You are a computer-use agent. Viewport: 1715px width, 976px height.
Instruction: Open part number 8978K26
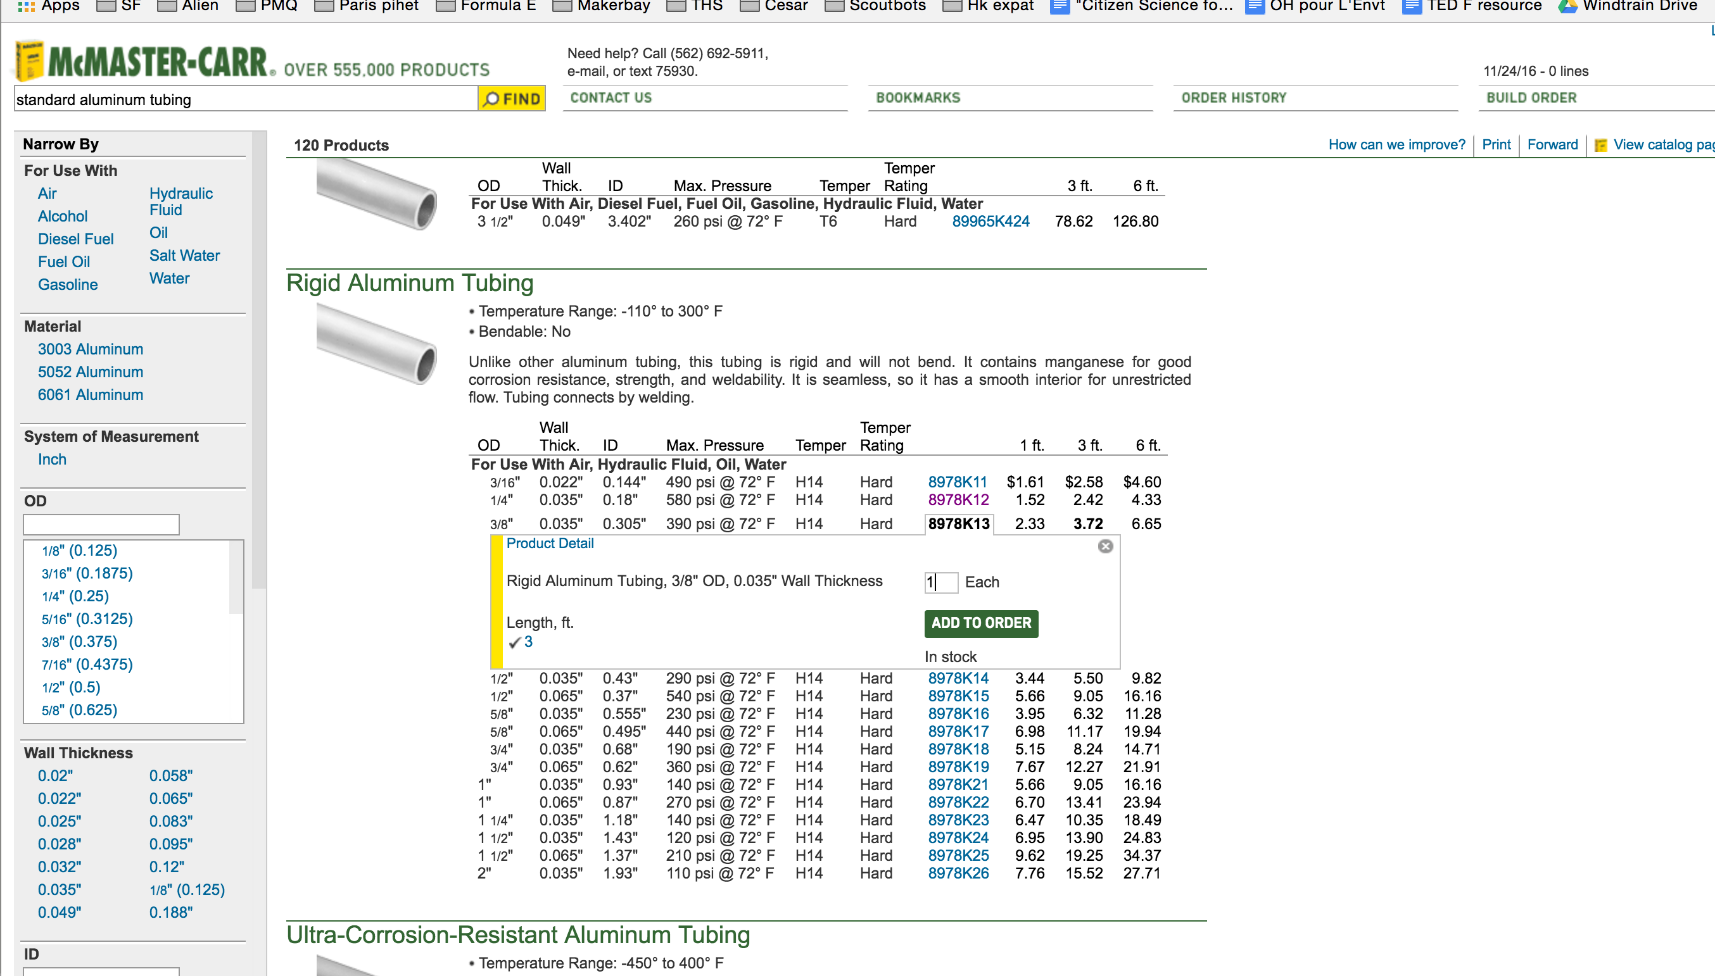[958, 873]
